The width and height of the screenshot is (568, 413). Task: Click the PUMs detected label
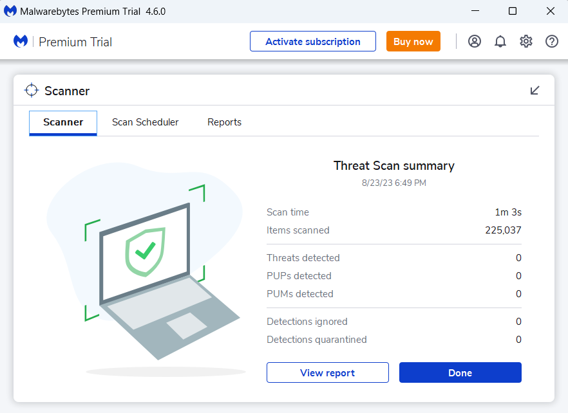tap(300, 294)
